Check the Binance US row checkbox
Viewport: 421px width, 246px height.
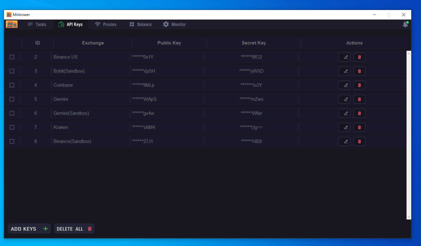pyautogui.click(x=12, y=57)
